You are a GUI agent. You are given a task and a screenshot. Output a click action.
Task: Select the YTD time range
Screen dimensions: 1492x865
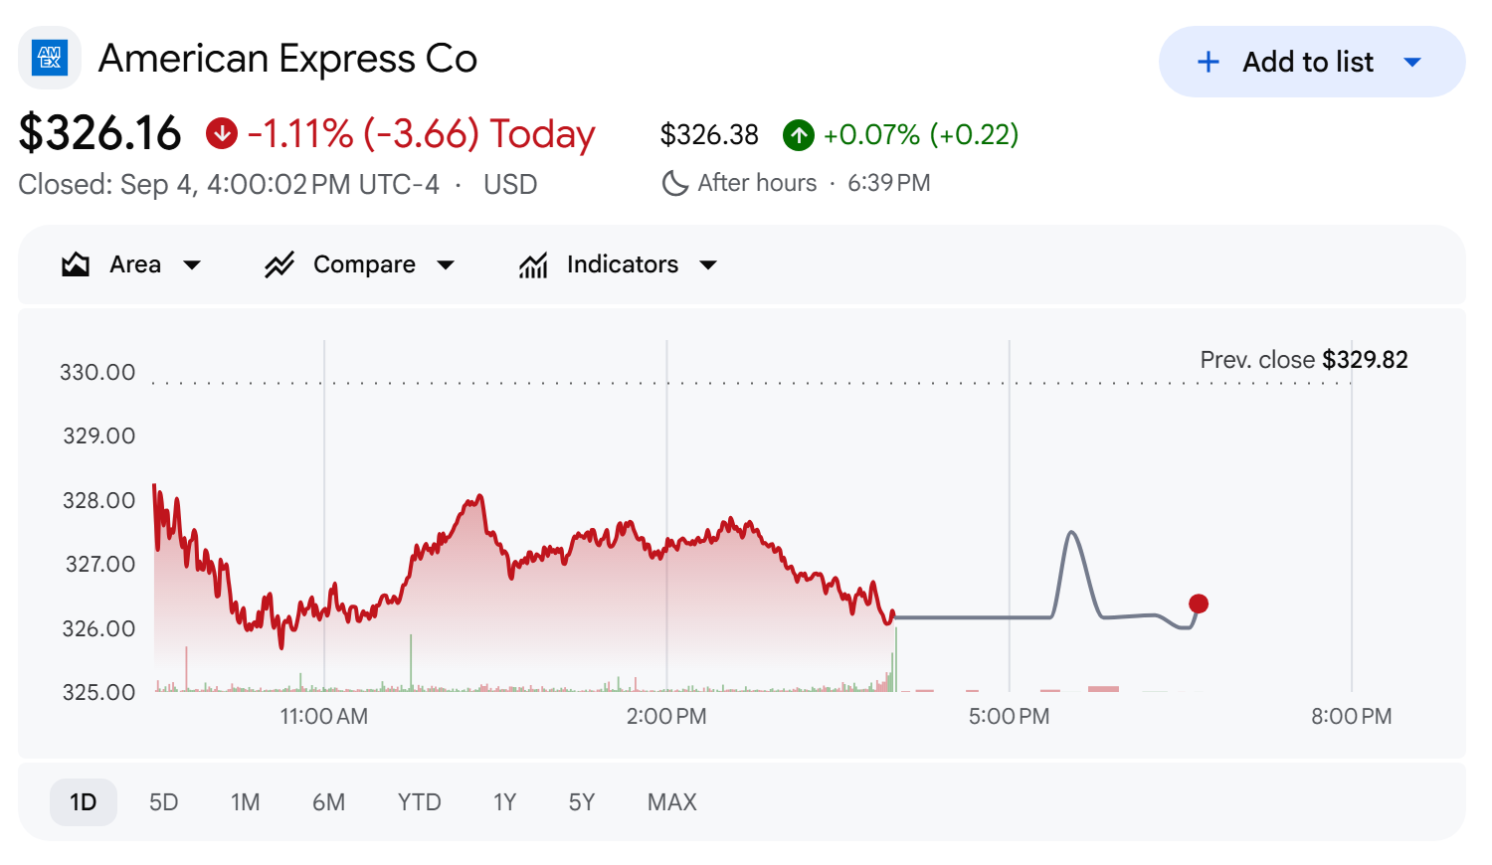[x=419, y=802]
